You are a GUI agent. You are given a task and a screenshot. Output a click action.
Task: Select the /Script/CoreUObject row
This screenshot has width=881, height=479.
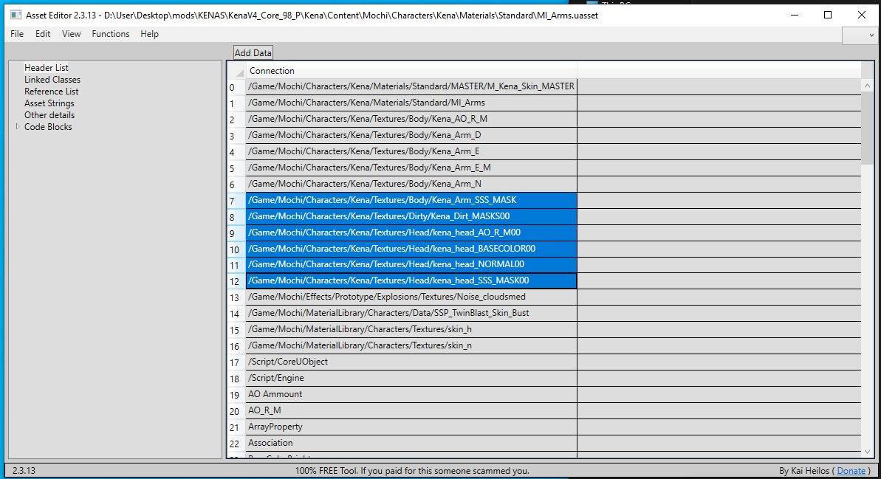(x=411, y=362)
